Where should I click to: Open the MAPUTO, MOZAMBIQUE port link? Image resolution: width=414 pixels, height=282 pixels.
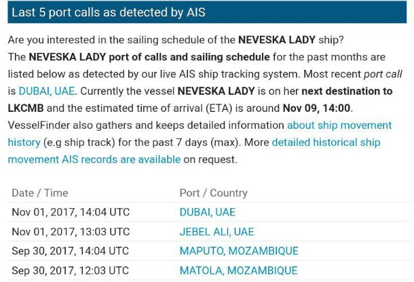click(238, 251)
